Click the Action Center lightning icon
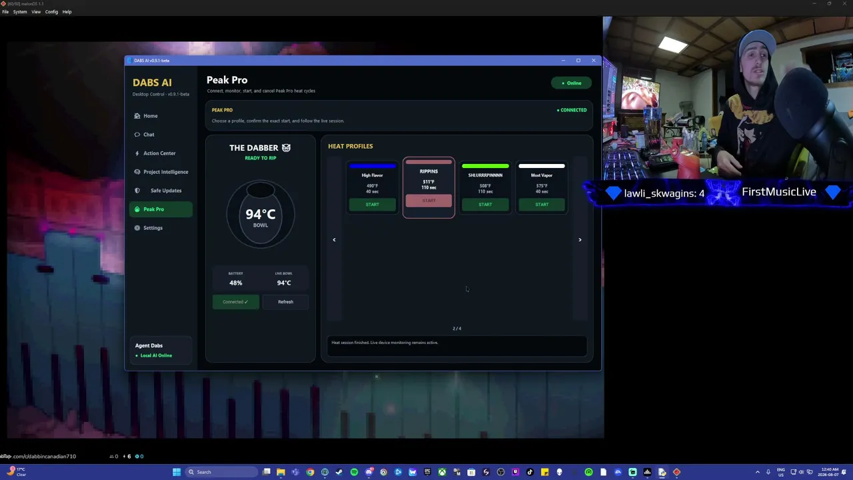 coord(137,153)
